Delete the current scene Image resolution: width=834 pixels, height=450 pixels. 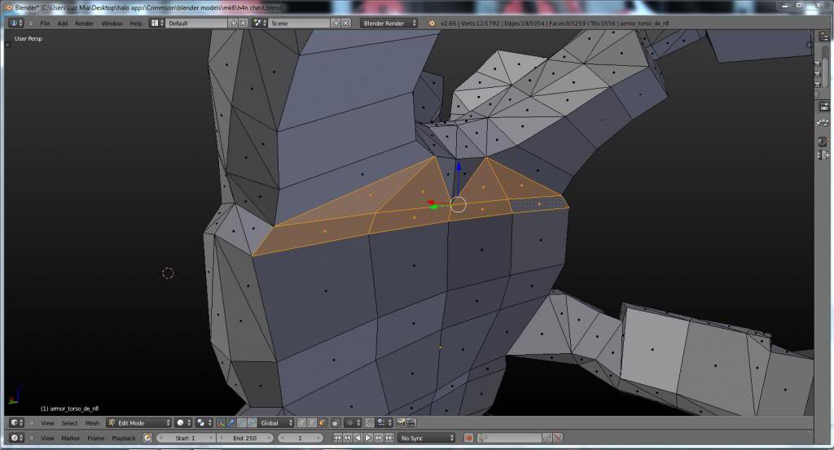(x=345, y=23)
